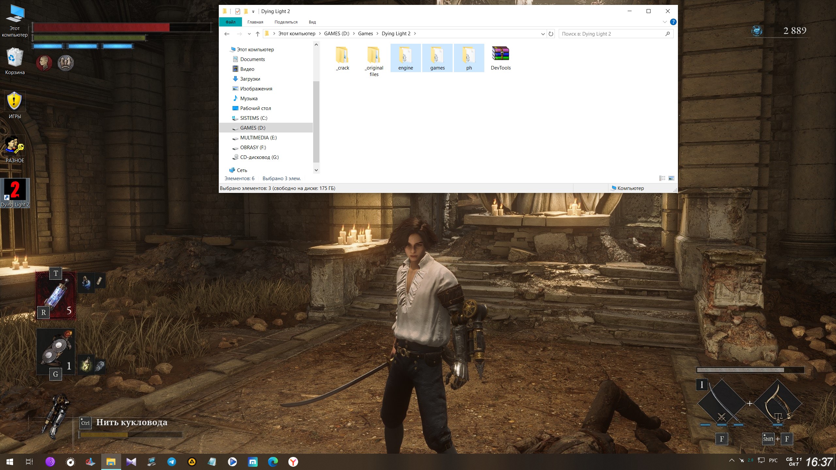Click the Properties checkmark quick access icon
Viewport: 836px width, 470px height.
pyautogui.click(x=237, y=11)
